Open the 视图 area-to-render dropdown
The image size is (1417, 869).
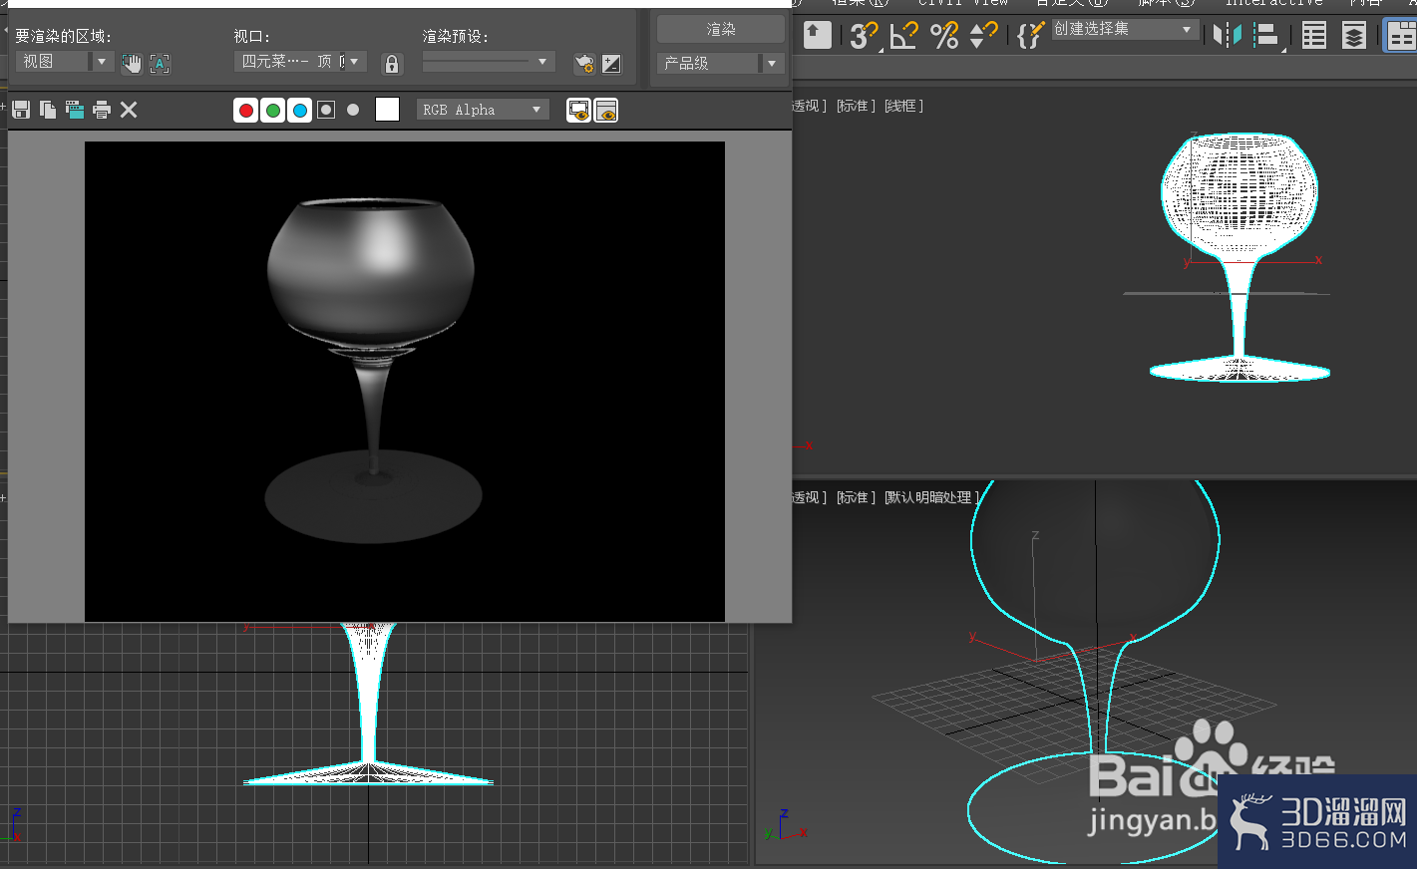tap(65, 62)
